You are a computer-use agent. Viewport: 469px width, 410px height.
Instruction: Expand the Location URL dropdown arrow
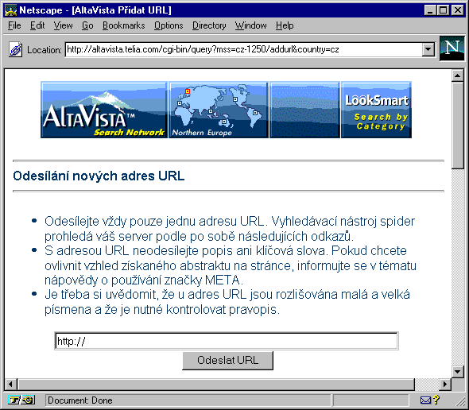click(428, 49)
